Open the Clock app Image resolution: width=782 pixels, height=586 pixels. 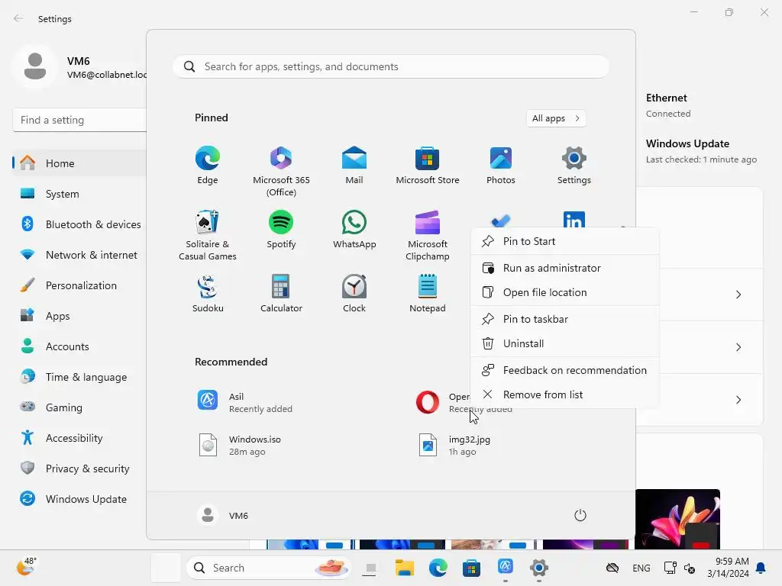[354, 294]
